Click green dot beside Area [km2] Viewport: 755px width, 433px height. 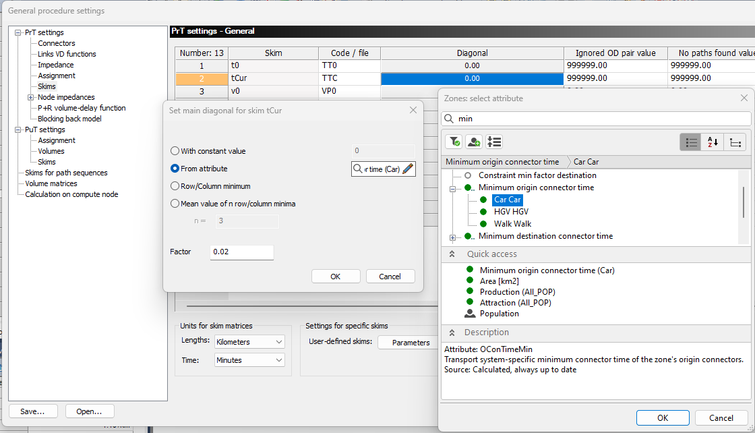coord(470,281)
